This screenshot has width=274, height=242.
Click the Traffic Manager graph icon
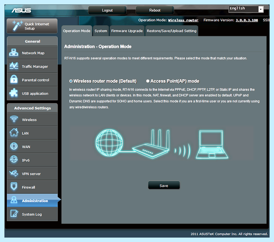pyautogui.click(x=14, y=66)
